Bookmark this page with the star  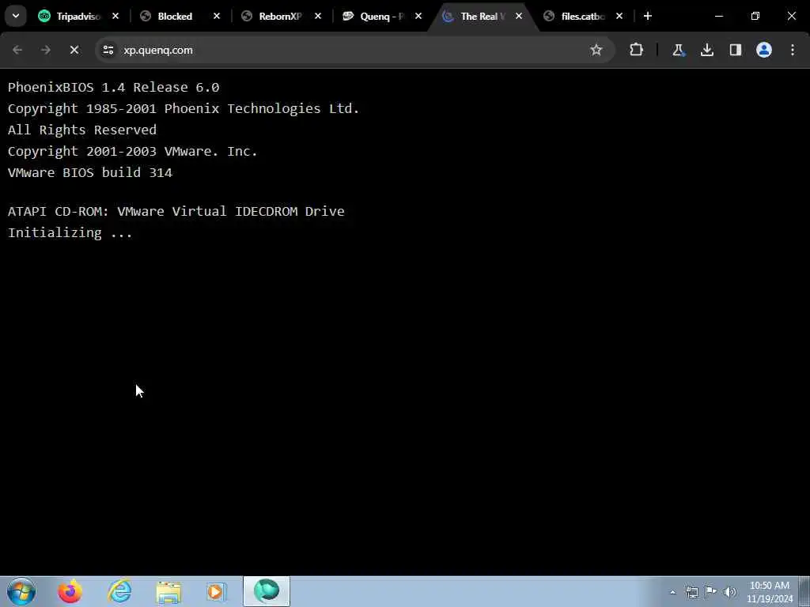[596, 50]
